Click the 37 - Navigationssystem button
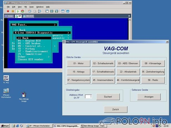Screen dimensions: 171x128 tap(78, 80)
